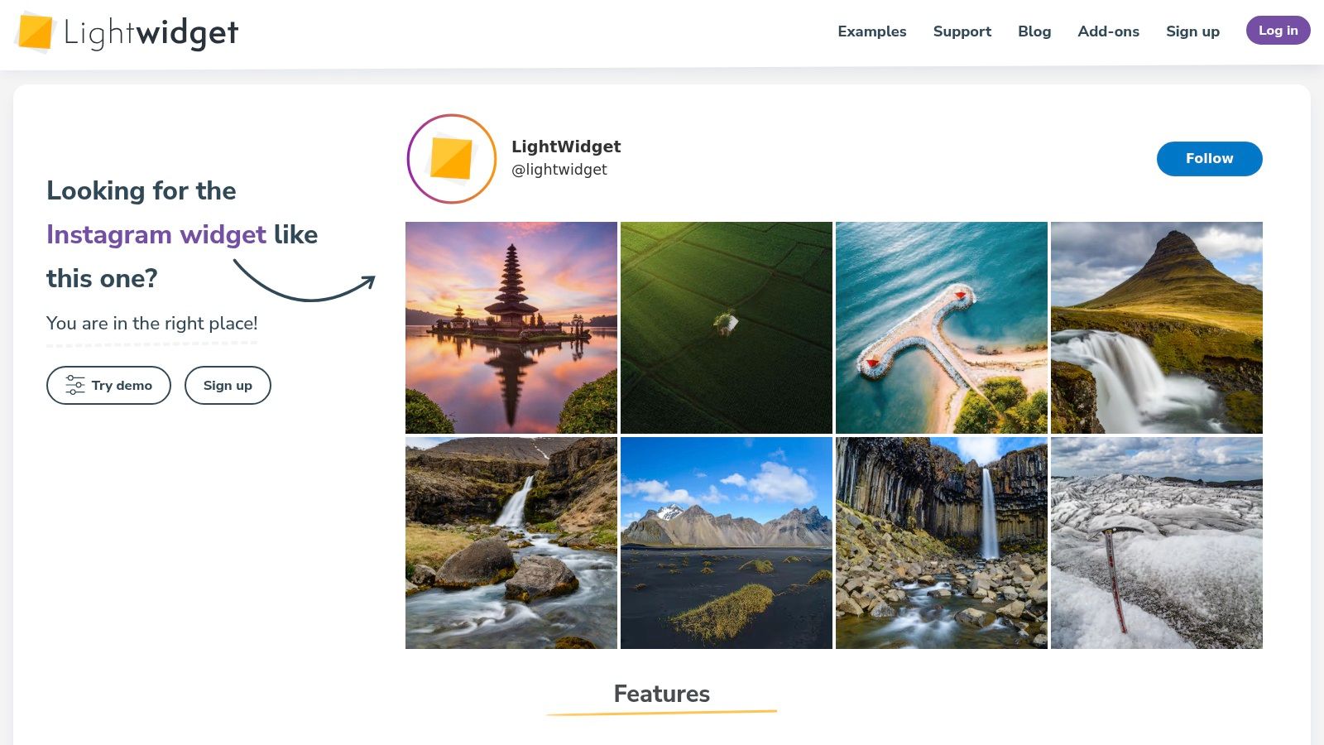The height and width of the screenshot is (745, 1324).
Task: Click the Sign up button below the headline
Action: tap(228, 386)
